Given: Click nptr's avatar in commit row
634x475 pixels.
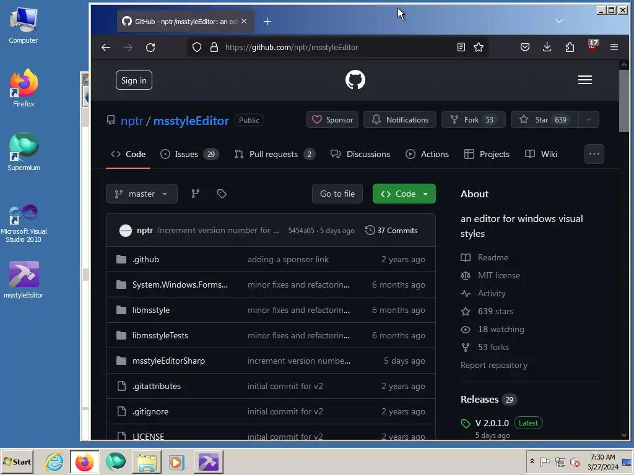Looking at the screenshot, I should 125,231.
